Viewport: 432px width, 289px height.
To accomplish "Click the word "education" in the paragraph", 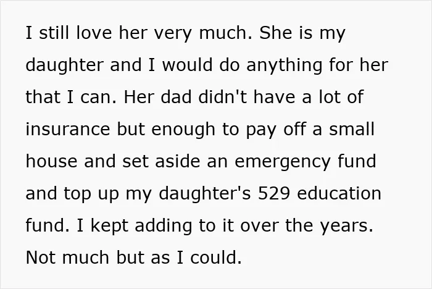I will pyautogui.click(x=339, y=193).
